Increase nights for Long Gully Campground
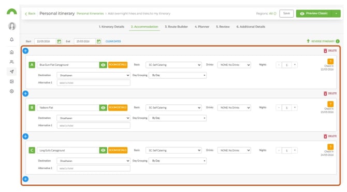 click(x=295, y=150)
